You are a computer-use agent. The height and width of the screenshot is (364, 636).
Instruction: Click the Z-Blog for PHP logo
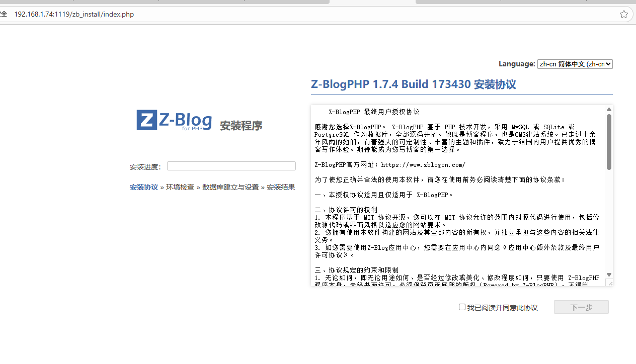[174, 121]
